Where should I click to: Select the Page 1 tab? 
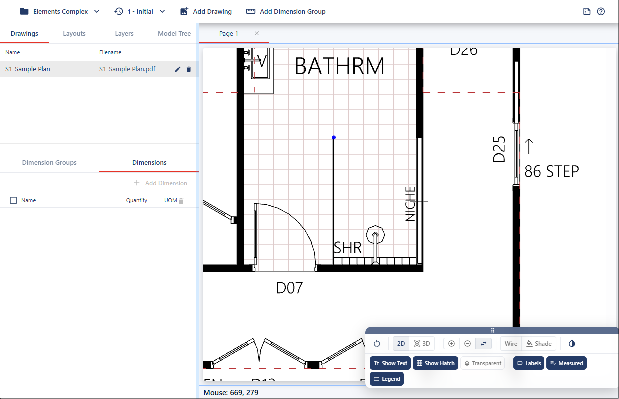[x=229, y=34]
